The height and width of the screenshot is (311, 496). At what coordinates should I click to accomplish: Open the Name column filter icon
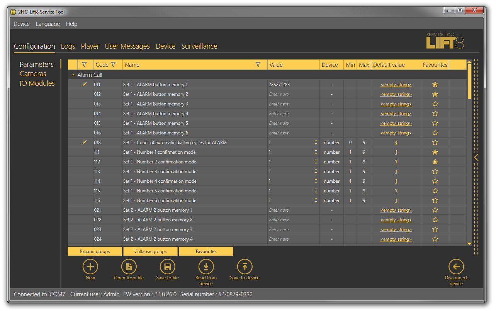click(258, 65)
